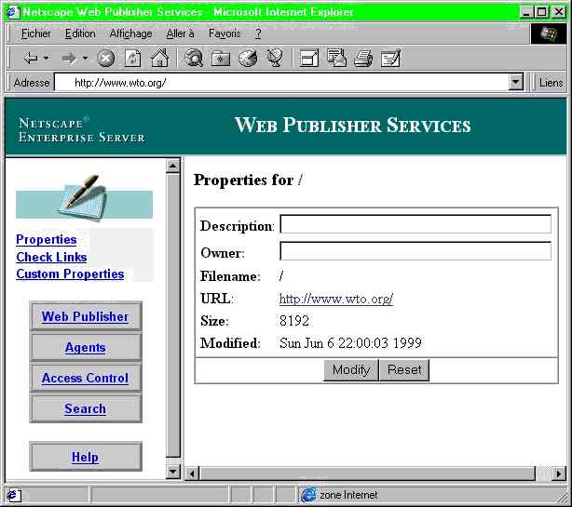572x507 pixels.
Task: Click the zone Internet globe icon
Action: (x=308, y=495)
